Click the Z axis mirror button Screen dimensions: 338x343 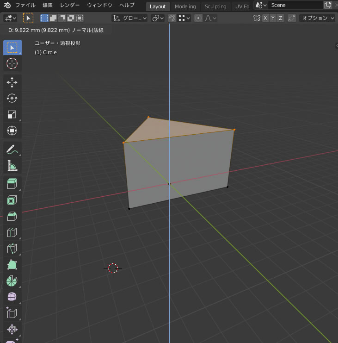[280, 18]
